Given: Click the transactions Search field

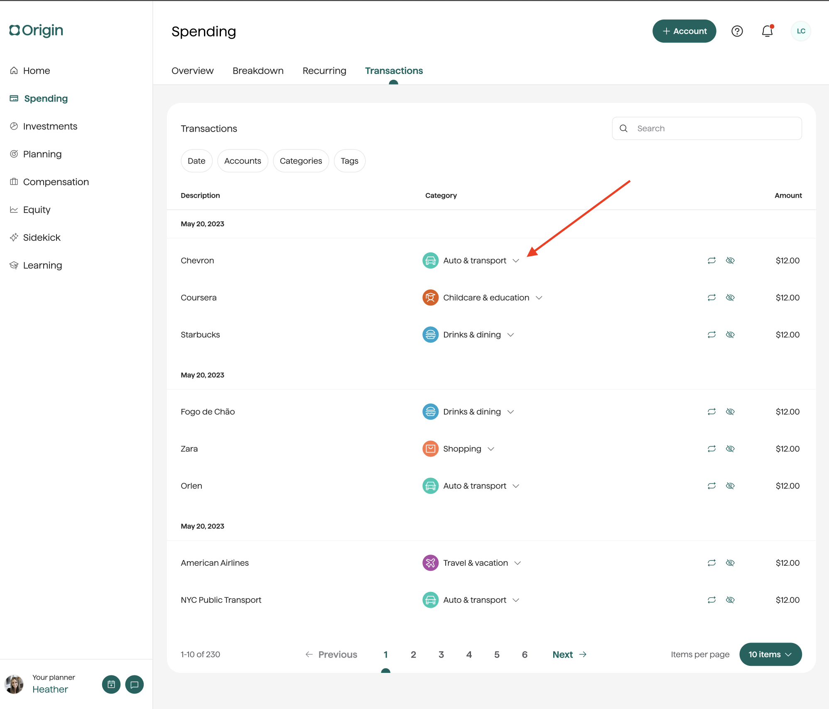Looking at the screenshot, I should click(706, 128).
